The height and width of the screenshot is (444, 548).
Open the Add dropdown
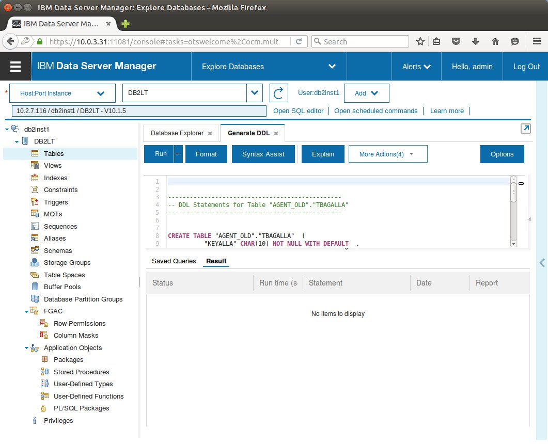click(366, 93)
